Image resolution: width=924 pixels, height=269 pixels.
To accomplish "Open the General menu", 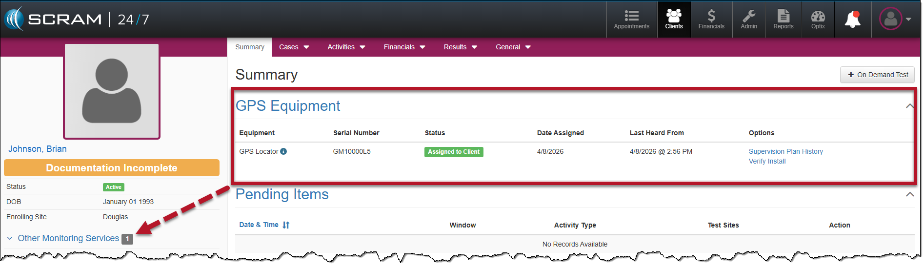I will pyautogui.click(x=513, y=47).
